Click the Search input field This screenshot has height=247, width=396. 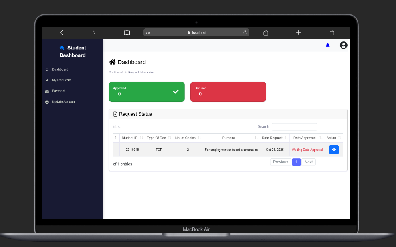pyautogui.click(x=294, y=127)
